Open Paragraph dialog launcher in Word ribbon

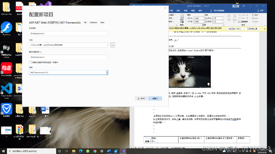coord(224,25)
